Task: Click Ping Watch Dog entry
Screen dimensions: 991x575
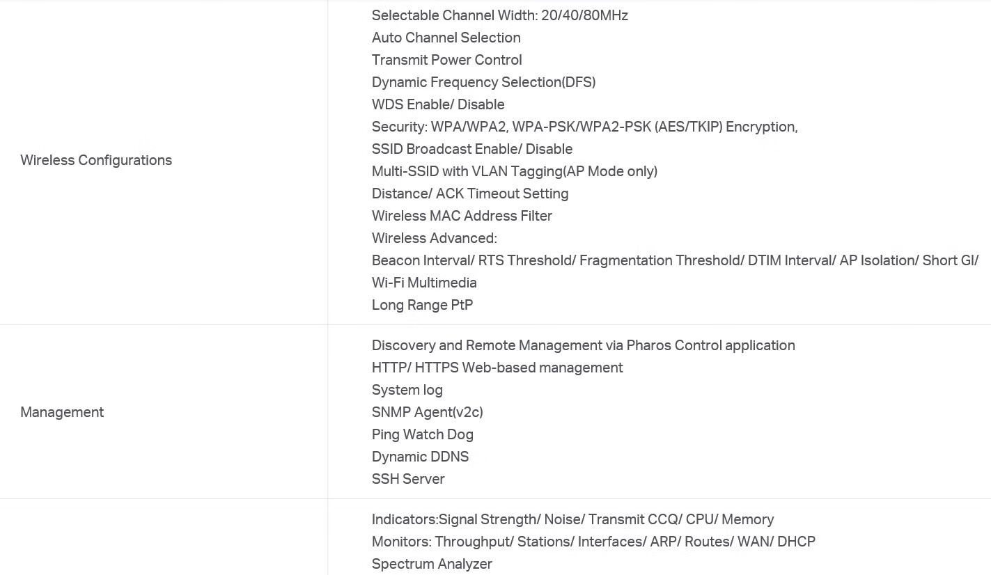Action: click(423, 434)
